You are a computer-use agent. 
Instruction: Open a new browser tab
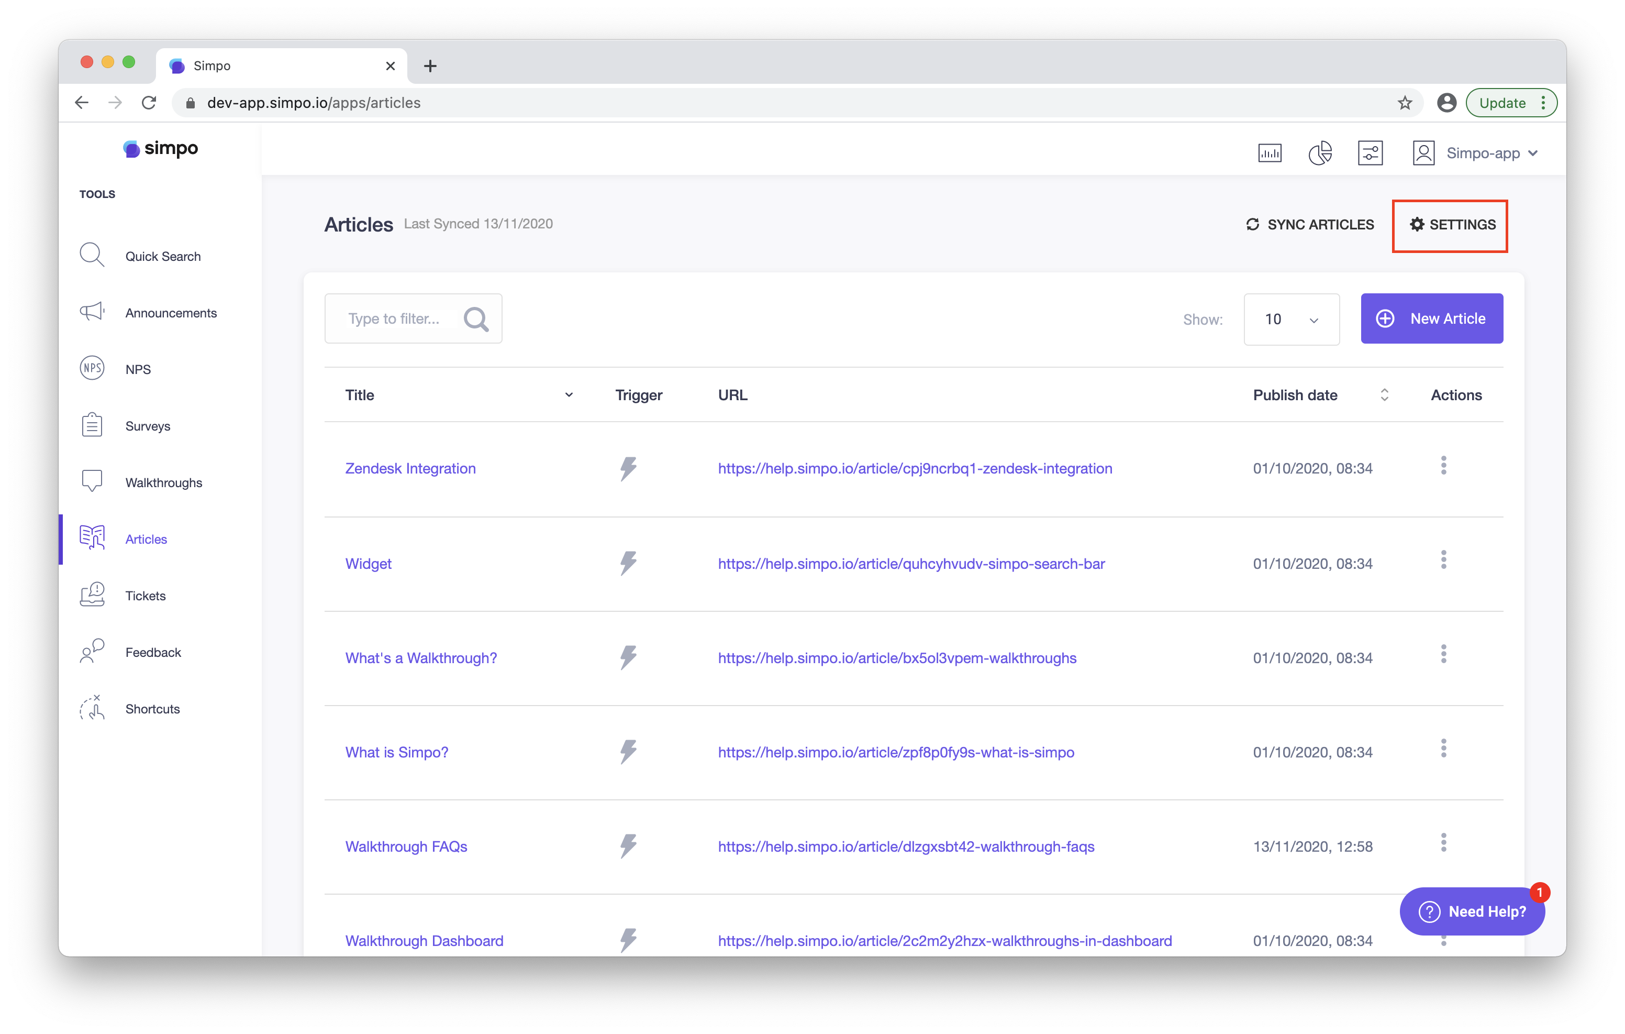tap(430, 66)
